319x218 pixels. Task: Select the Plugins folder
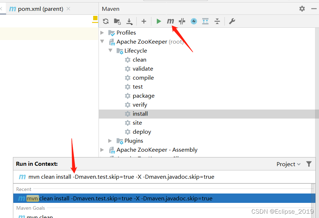coord(134,141)
